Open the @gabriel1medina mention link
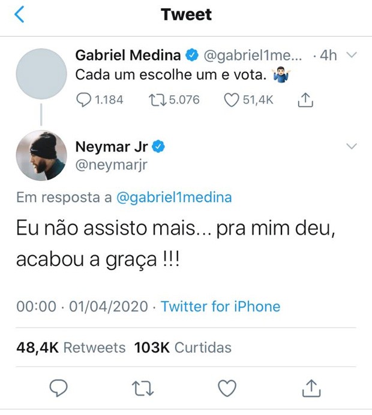This screenshot has height=415, width=372. [173, 197]
